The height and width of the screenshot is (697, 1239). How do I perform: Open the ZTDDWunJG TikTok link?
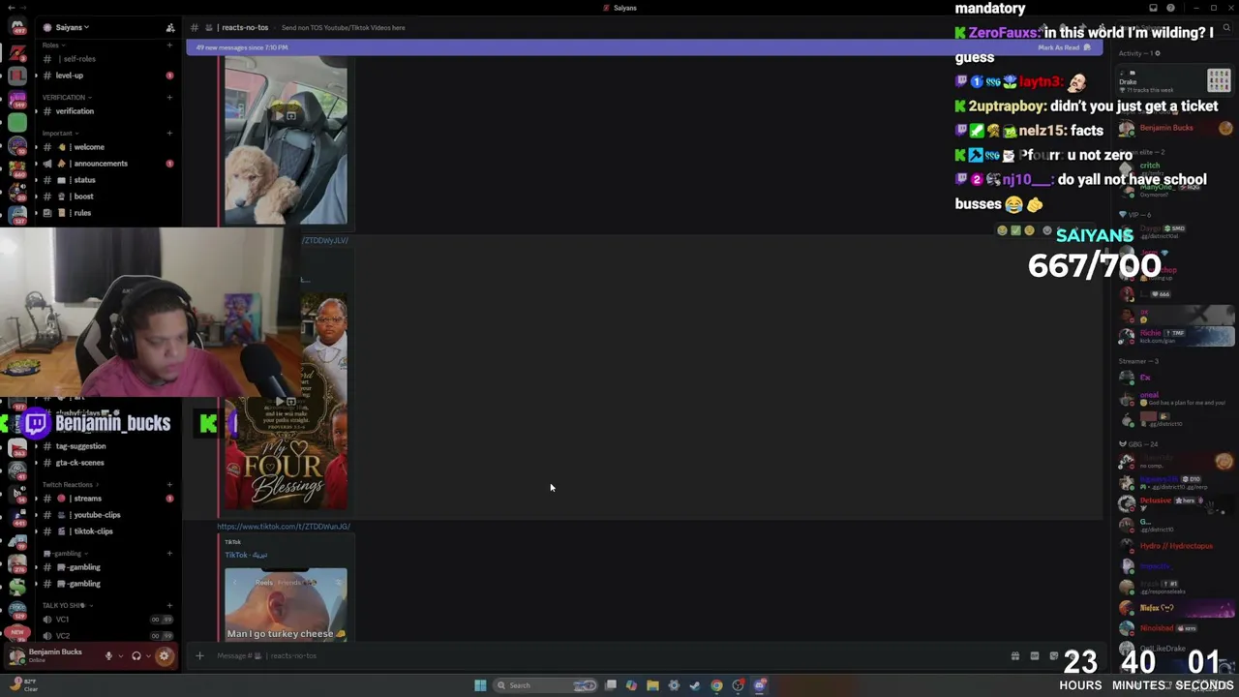click(x=284, y=527)
